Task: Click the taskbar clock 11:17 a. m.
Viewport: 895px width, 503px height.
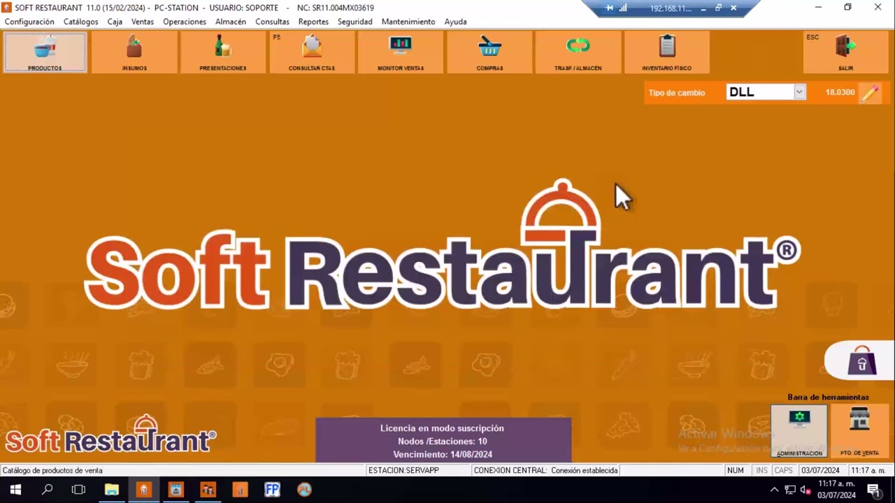Action: coord(837,483)
